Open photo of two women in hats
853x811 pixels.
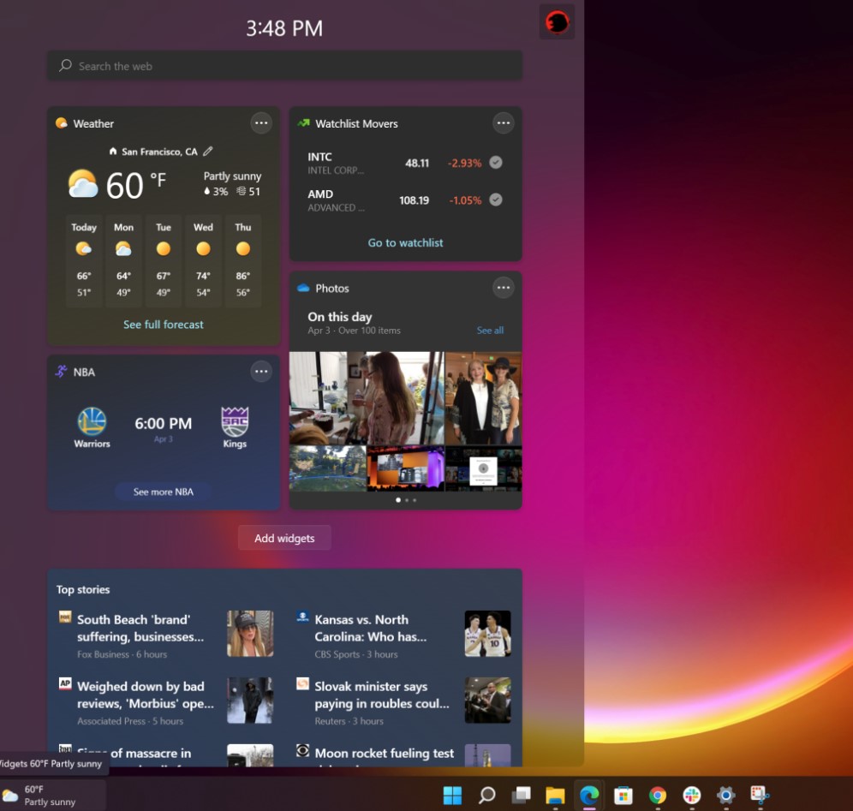click(x=483, y=398)
